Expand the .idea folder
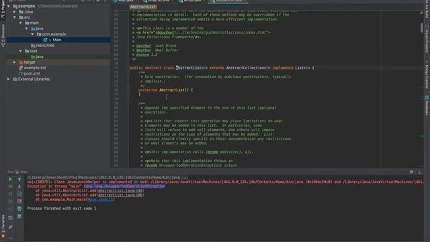The height and width of the screenshot is (242, 430). click(15, 12)
